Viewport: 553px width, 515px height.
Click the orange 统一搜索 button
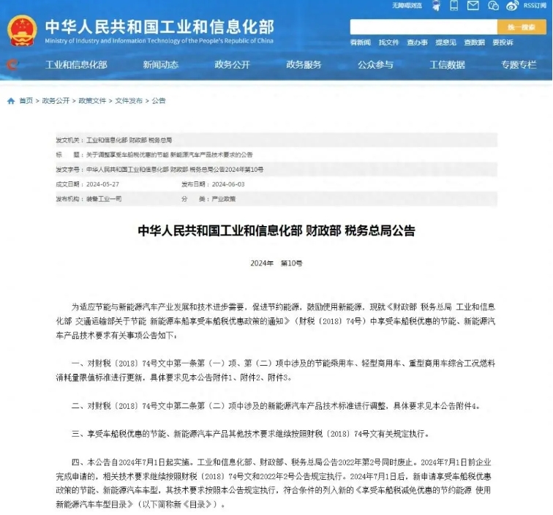522,27
